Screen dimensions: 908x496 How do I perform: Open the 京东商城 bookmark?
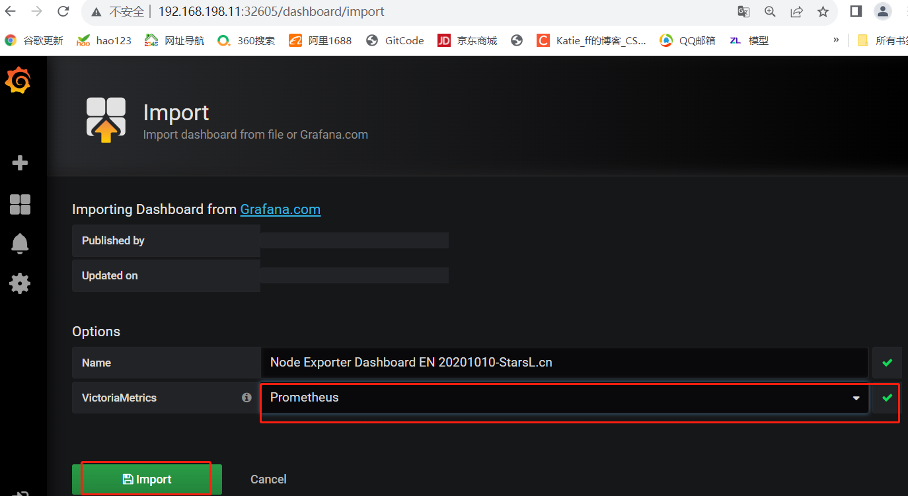[x=467, y=40]
